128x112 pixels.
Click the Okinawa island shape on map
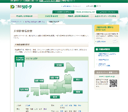tap(28, 95)
